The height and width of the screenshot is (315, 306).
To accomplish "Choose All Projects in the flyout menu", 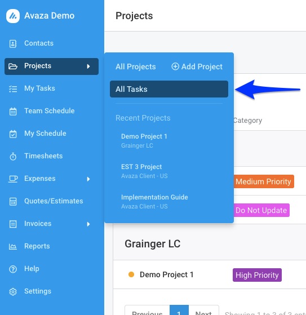I will point(136,66).
